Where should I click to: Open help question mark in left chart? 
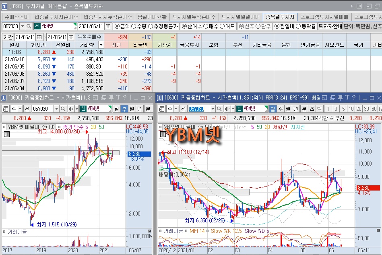[x=125, y=98]
